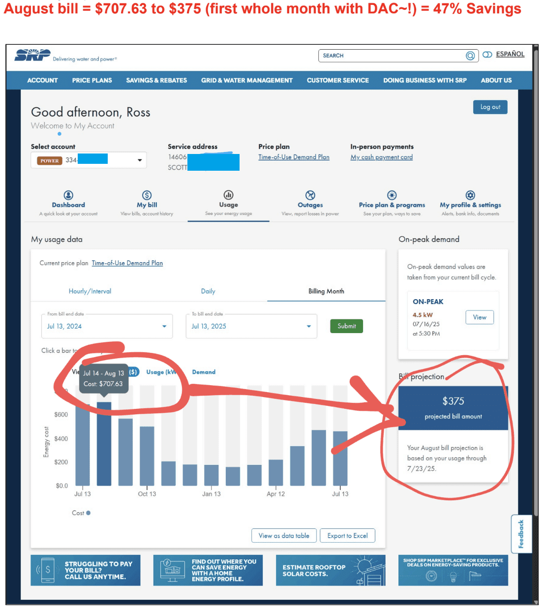Click the green Submit button
This screenshot has height=613, width=546.
[346, 326]
